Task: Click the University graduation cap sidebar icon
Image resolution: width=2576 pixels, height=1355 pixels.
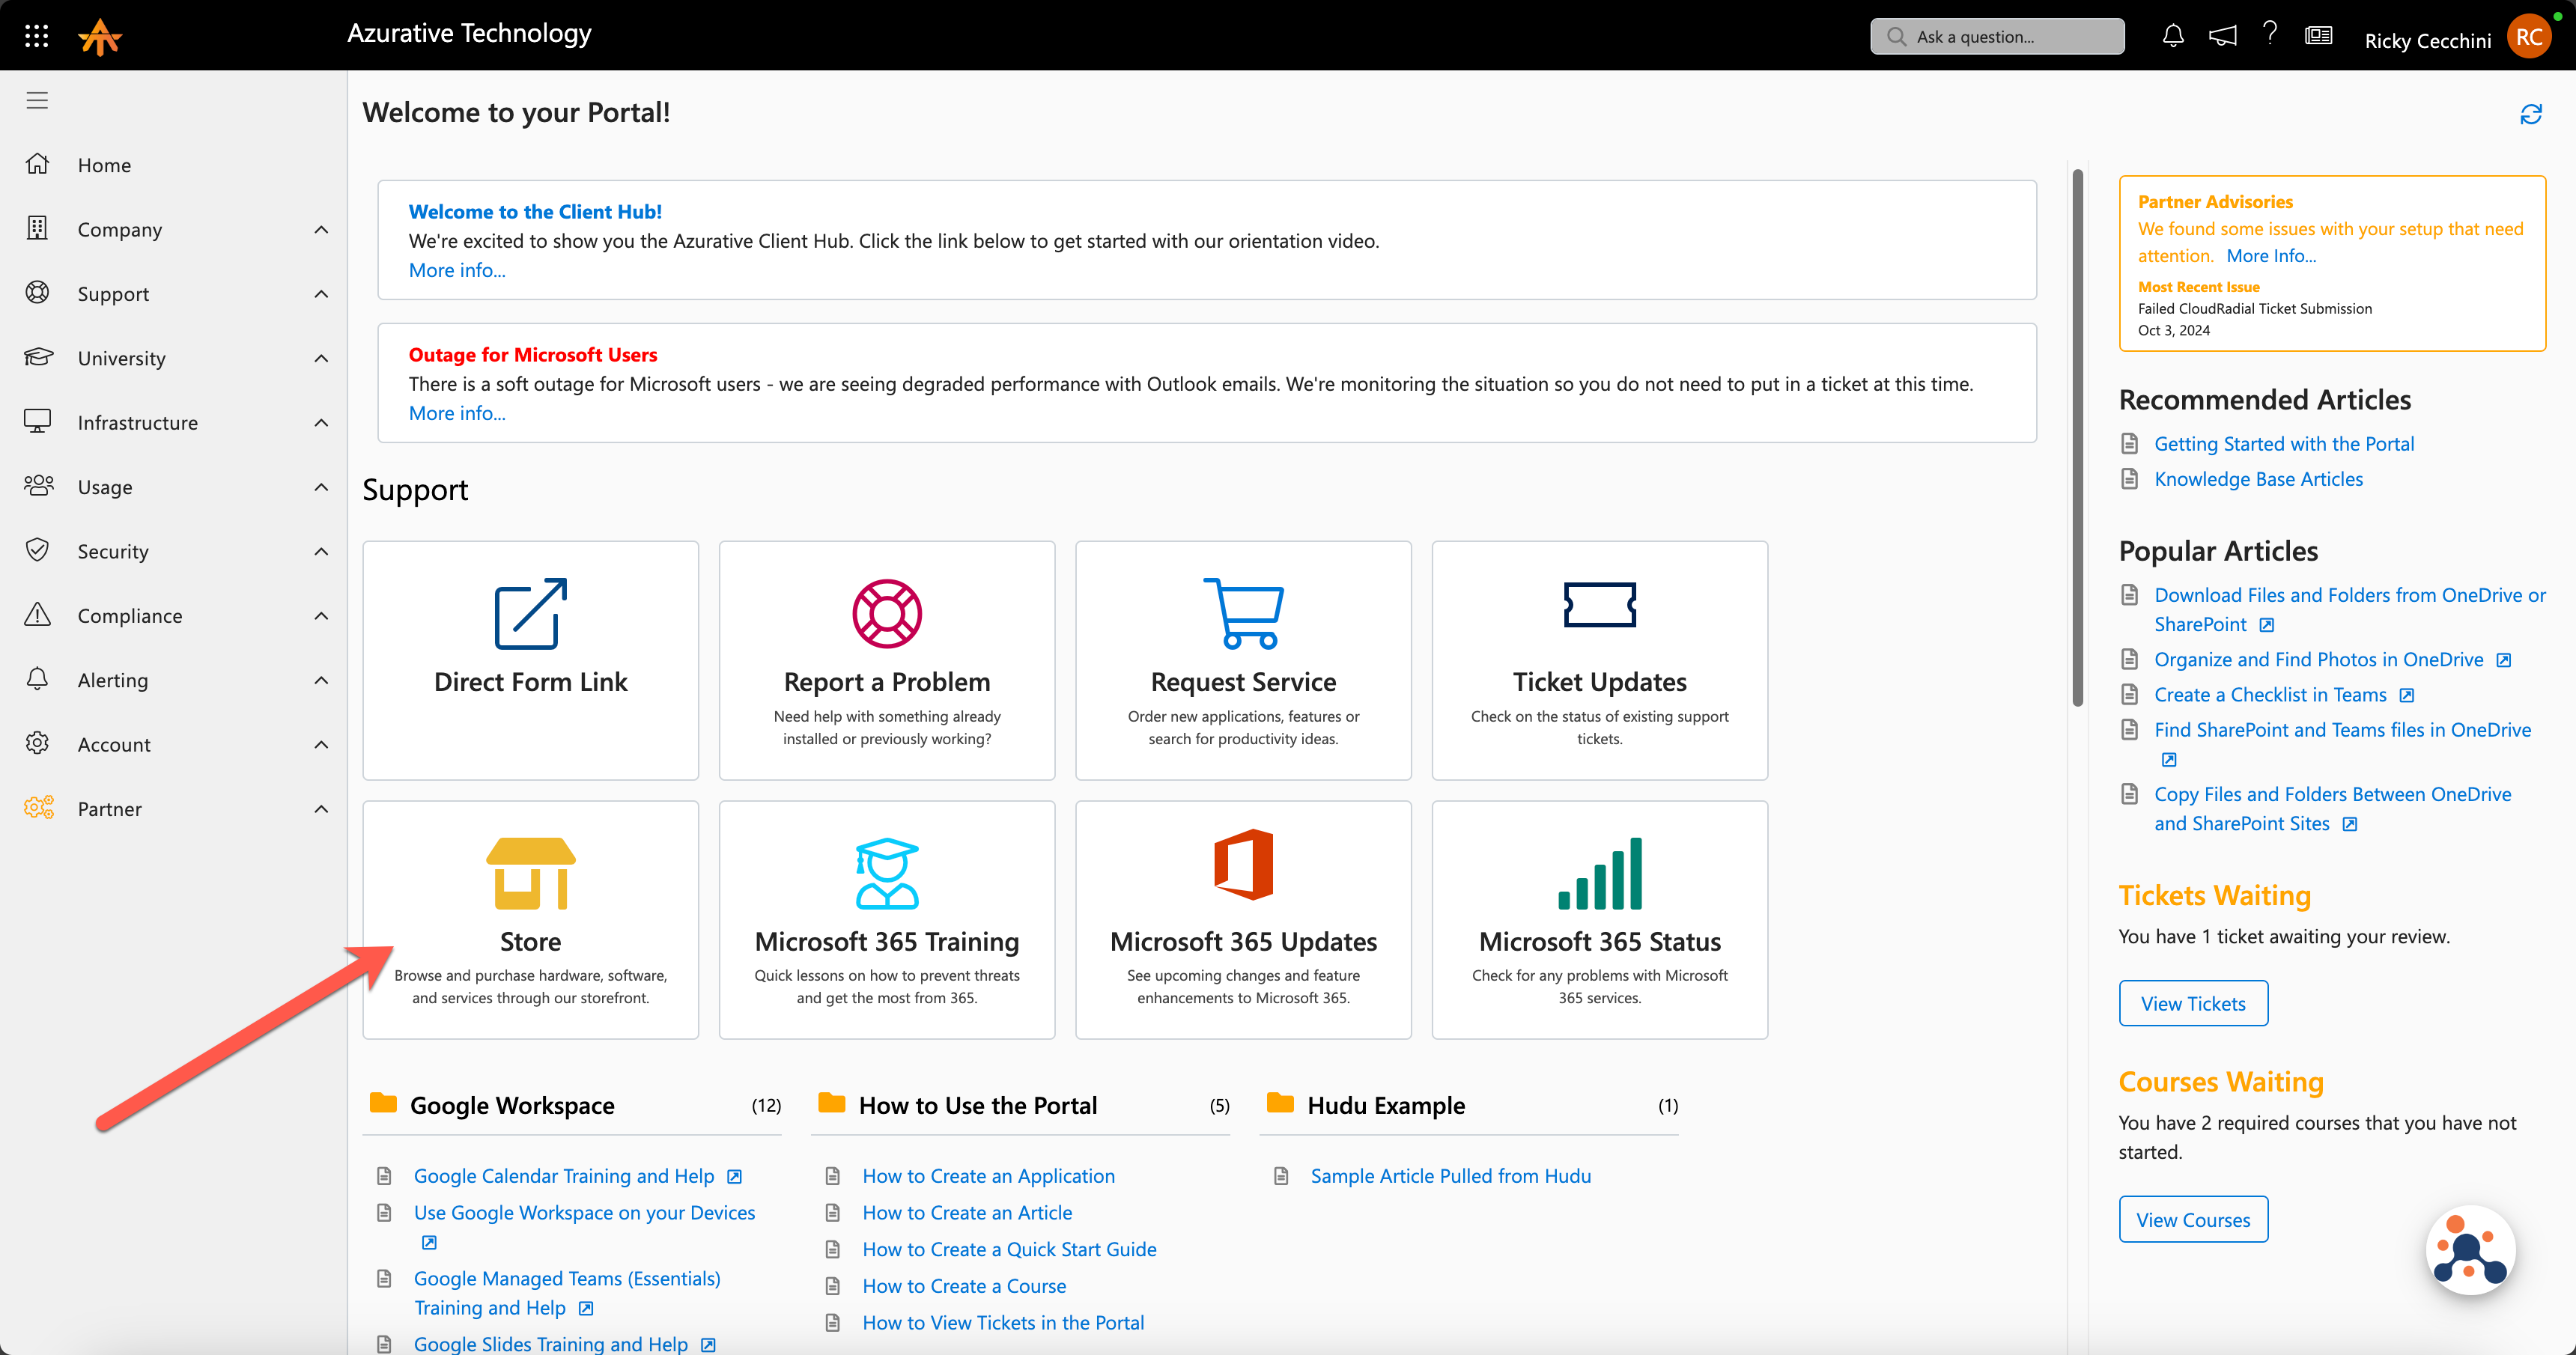Action: pos(38,357)
